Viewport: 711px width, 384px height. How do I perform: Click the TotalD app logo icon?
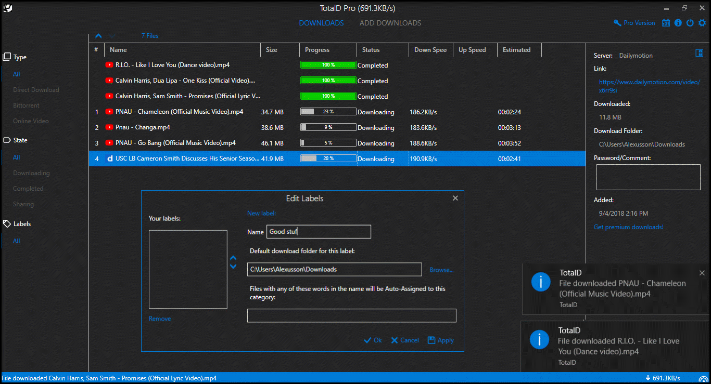click(7, 7)
